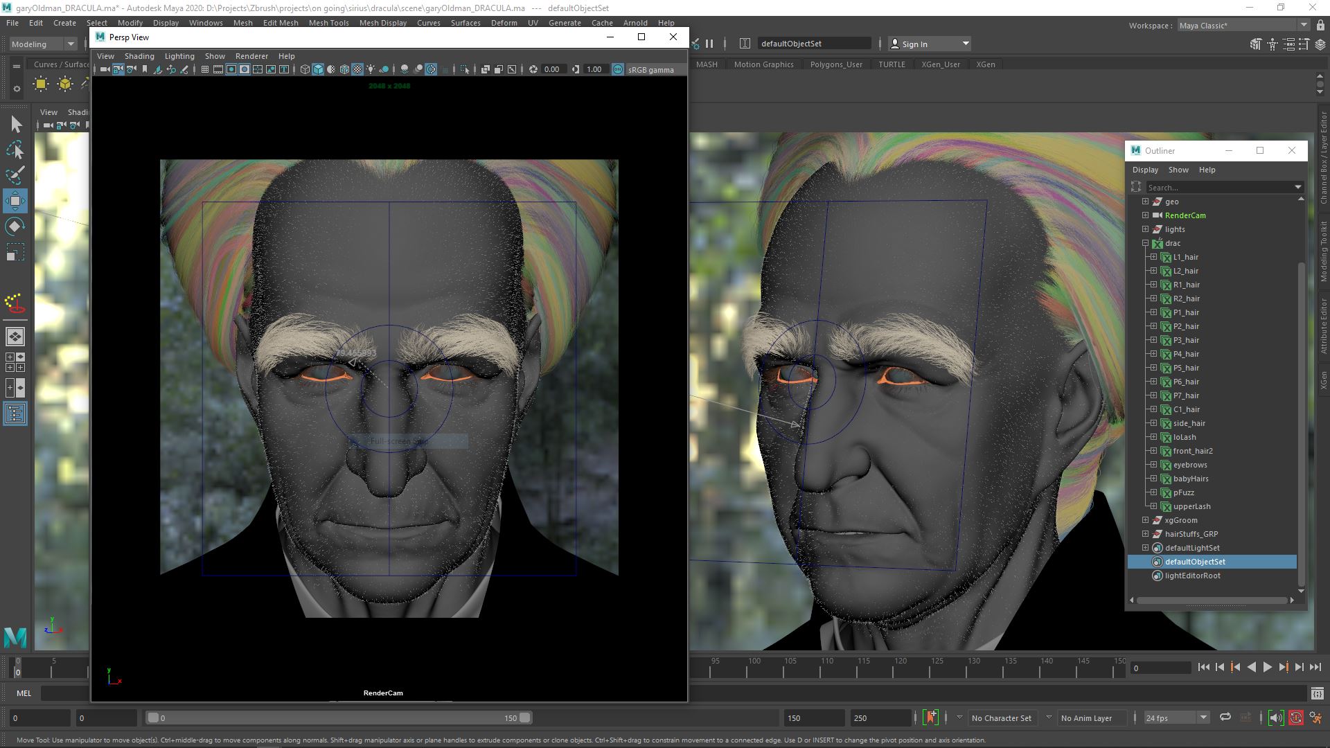Go to start of playback range
This screenshot has width=1330, height=748.
click(x=1203, y=668)
